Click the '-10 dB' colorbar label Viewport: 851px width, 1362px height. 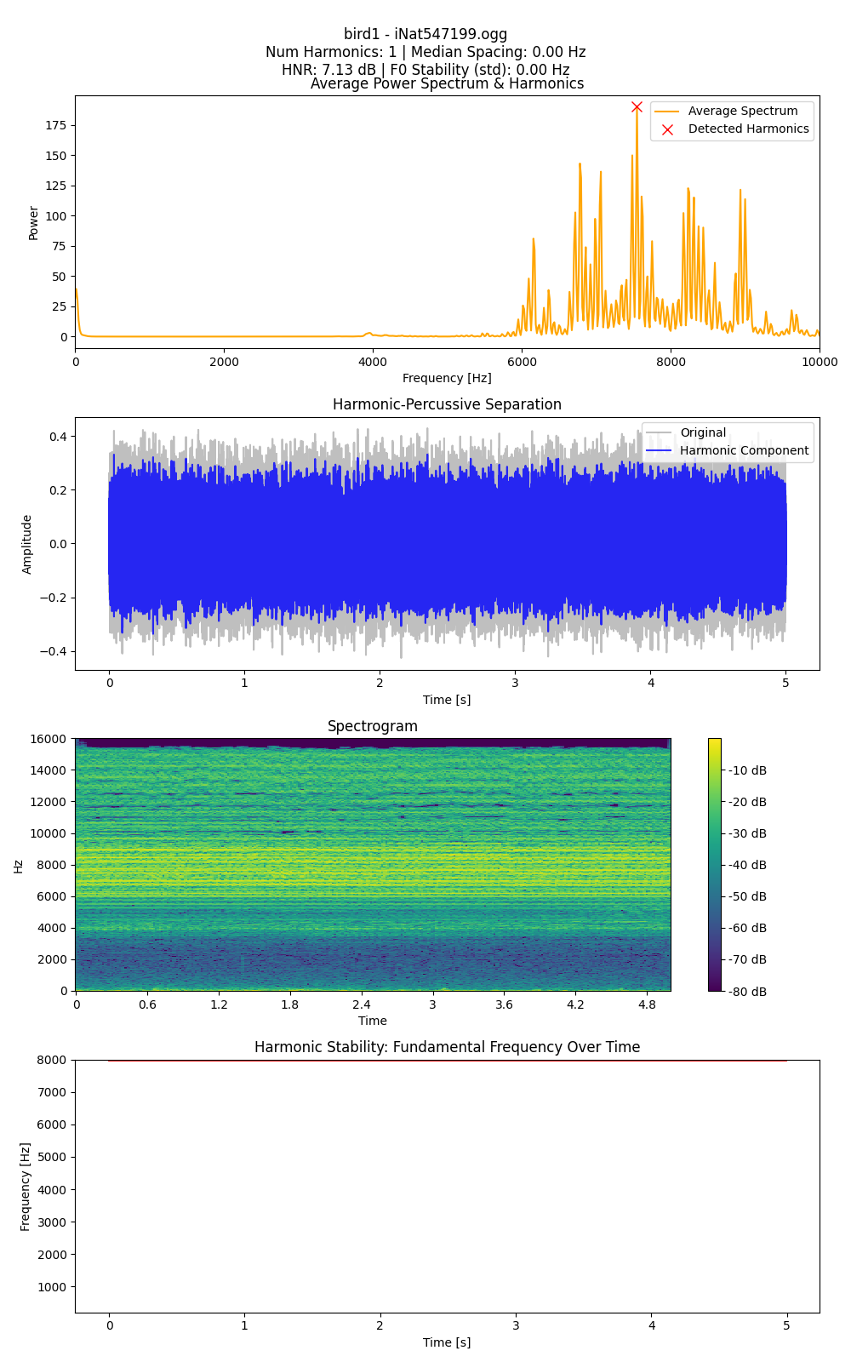[x=747, y=770]
